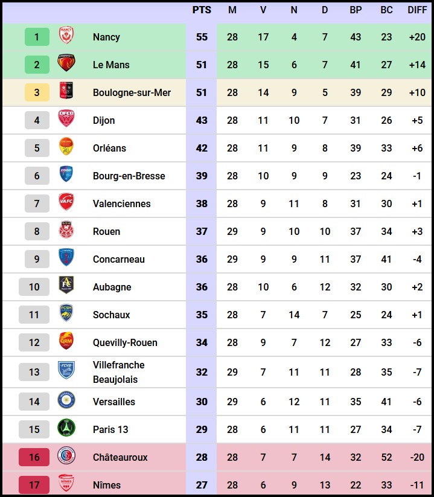Click the Sochaux FCSM badge

pyautogui.click(x=66, y=315)
